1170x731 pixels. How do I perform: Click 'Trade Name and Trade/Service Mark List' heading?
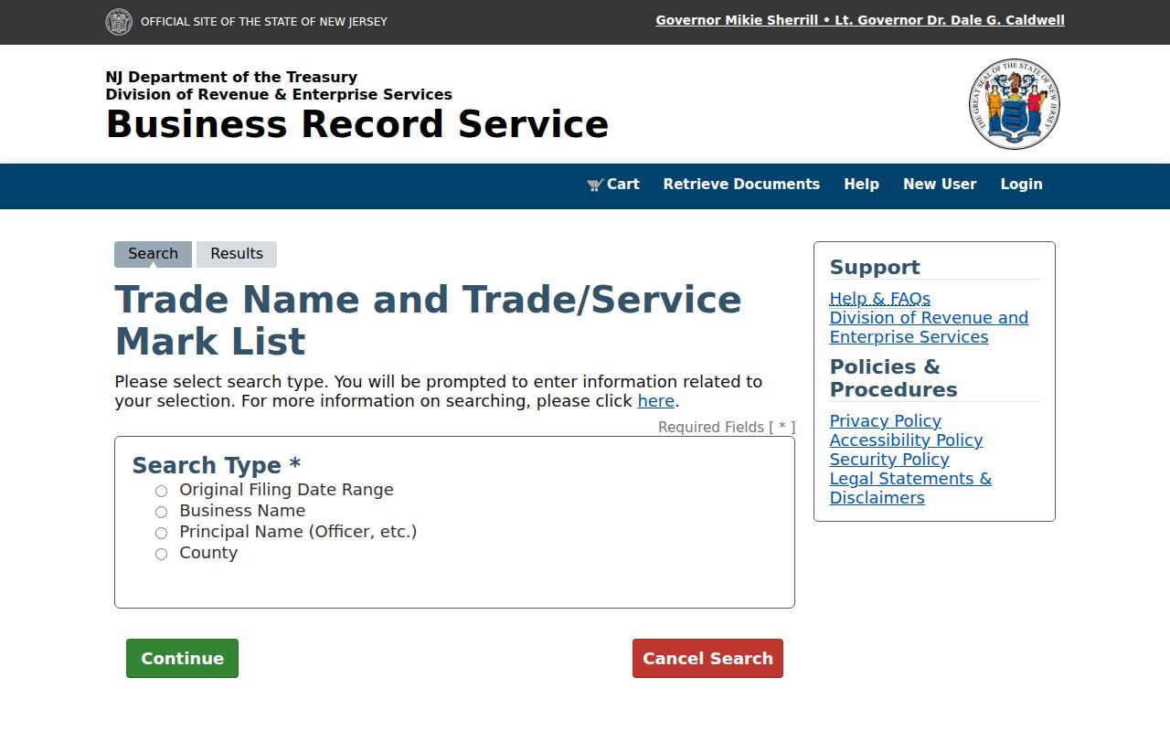point(428,321)
